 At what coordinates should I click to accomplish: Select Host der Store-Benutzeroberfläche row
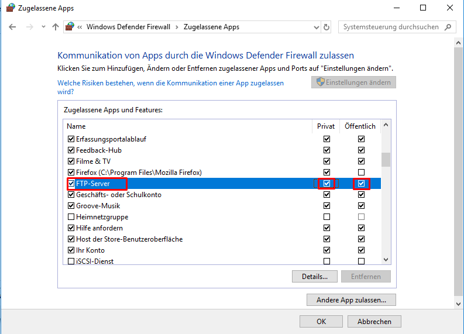[222, 239]
